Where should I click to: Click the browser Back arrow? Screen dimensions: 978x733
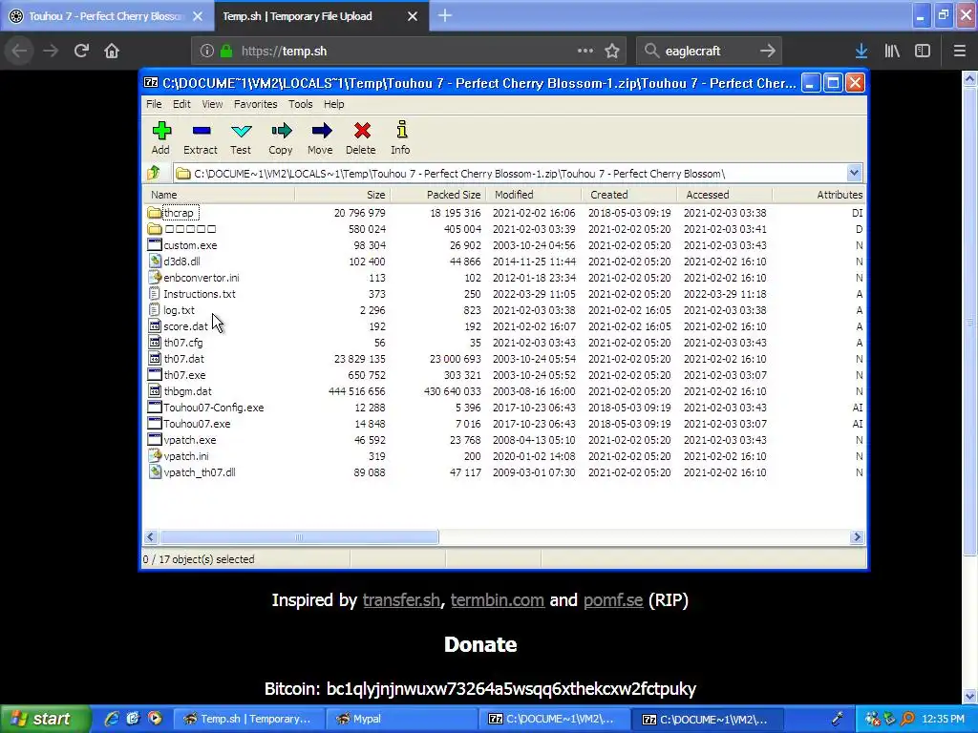pyautogui.click(x=19, y=51)
